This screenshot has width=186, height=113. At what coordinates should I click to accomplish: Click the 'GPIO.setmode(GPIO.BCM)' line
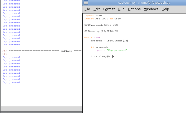coord(101,25)
